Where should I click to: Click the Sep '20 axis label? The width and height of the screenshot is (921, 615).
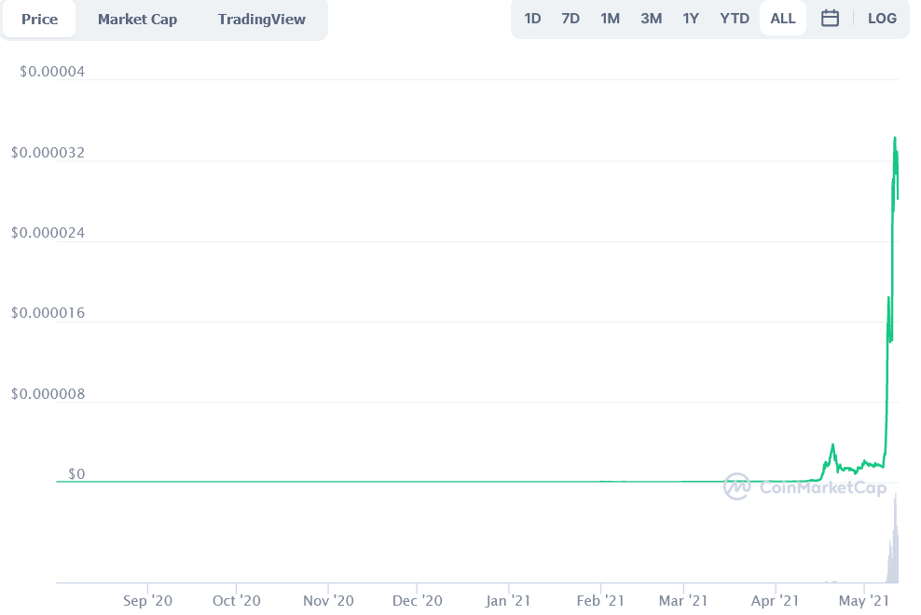[x=147, y=600]
